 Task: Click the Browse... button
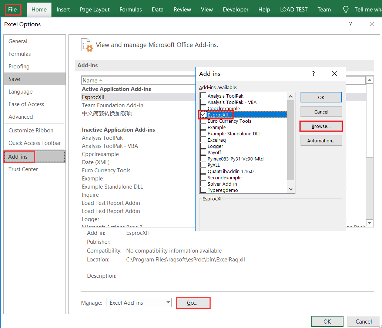click(321, 126)
